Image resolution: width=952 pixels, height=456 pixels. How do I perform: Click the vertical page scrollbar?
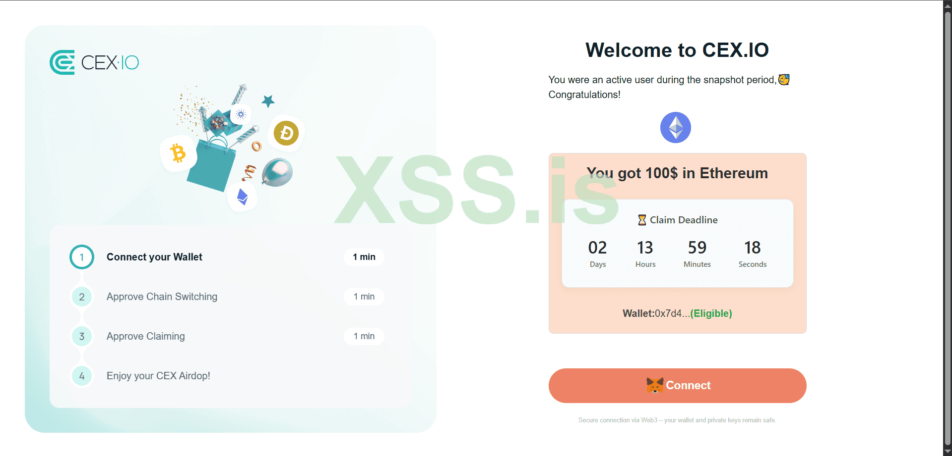tap(948, 228)
